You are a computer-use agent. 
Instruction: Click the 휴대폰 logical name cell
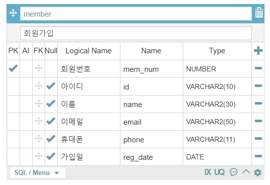(89, 139)
